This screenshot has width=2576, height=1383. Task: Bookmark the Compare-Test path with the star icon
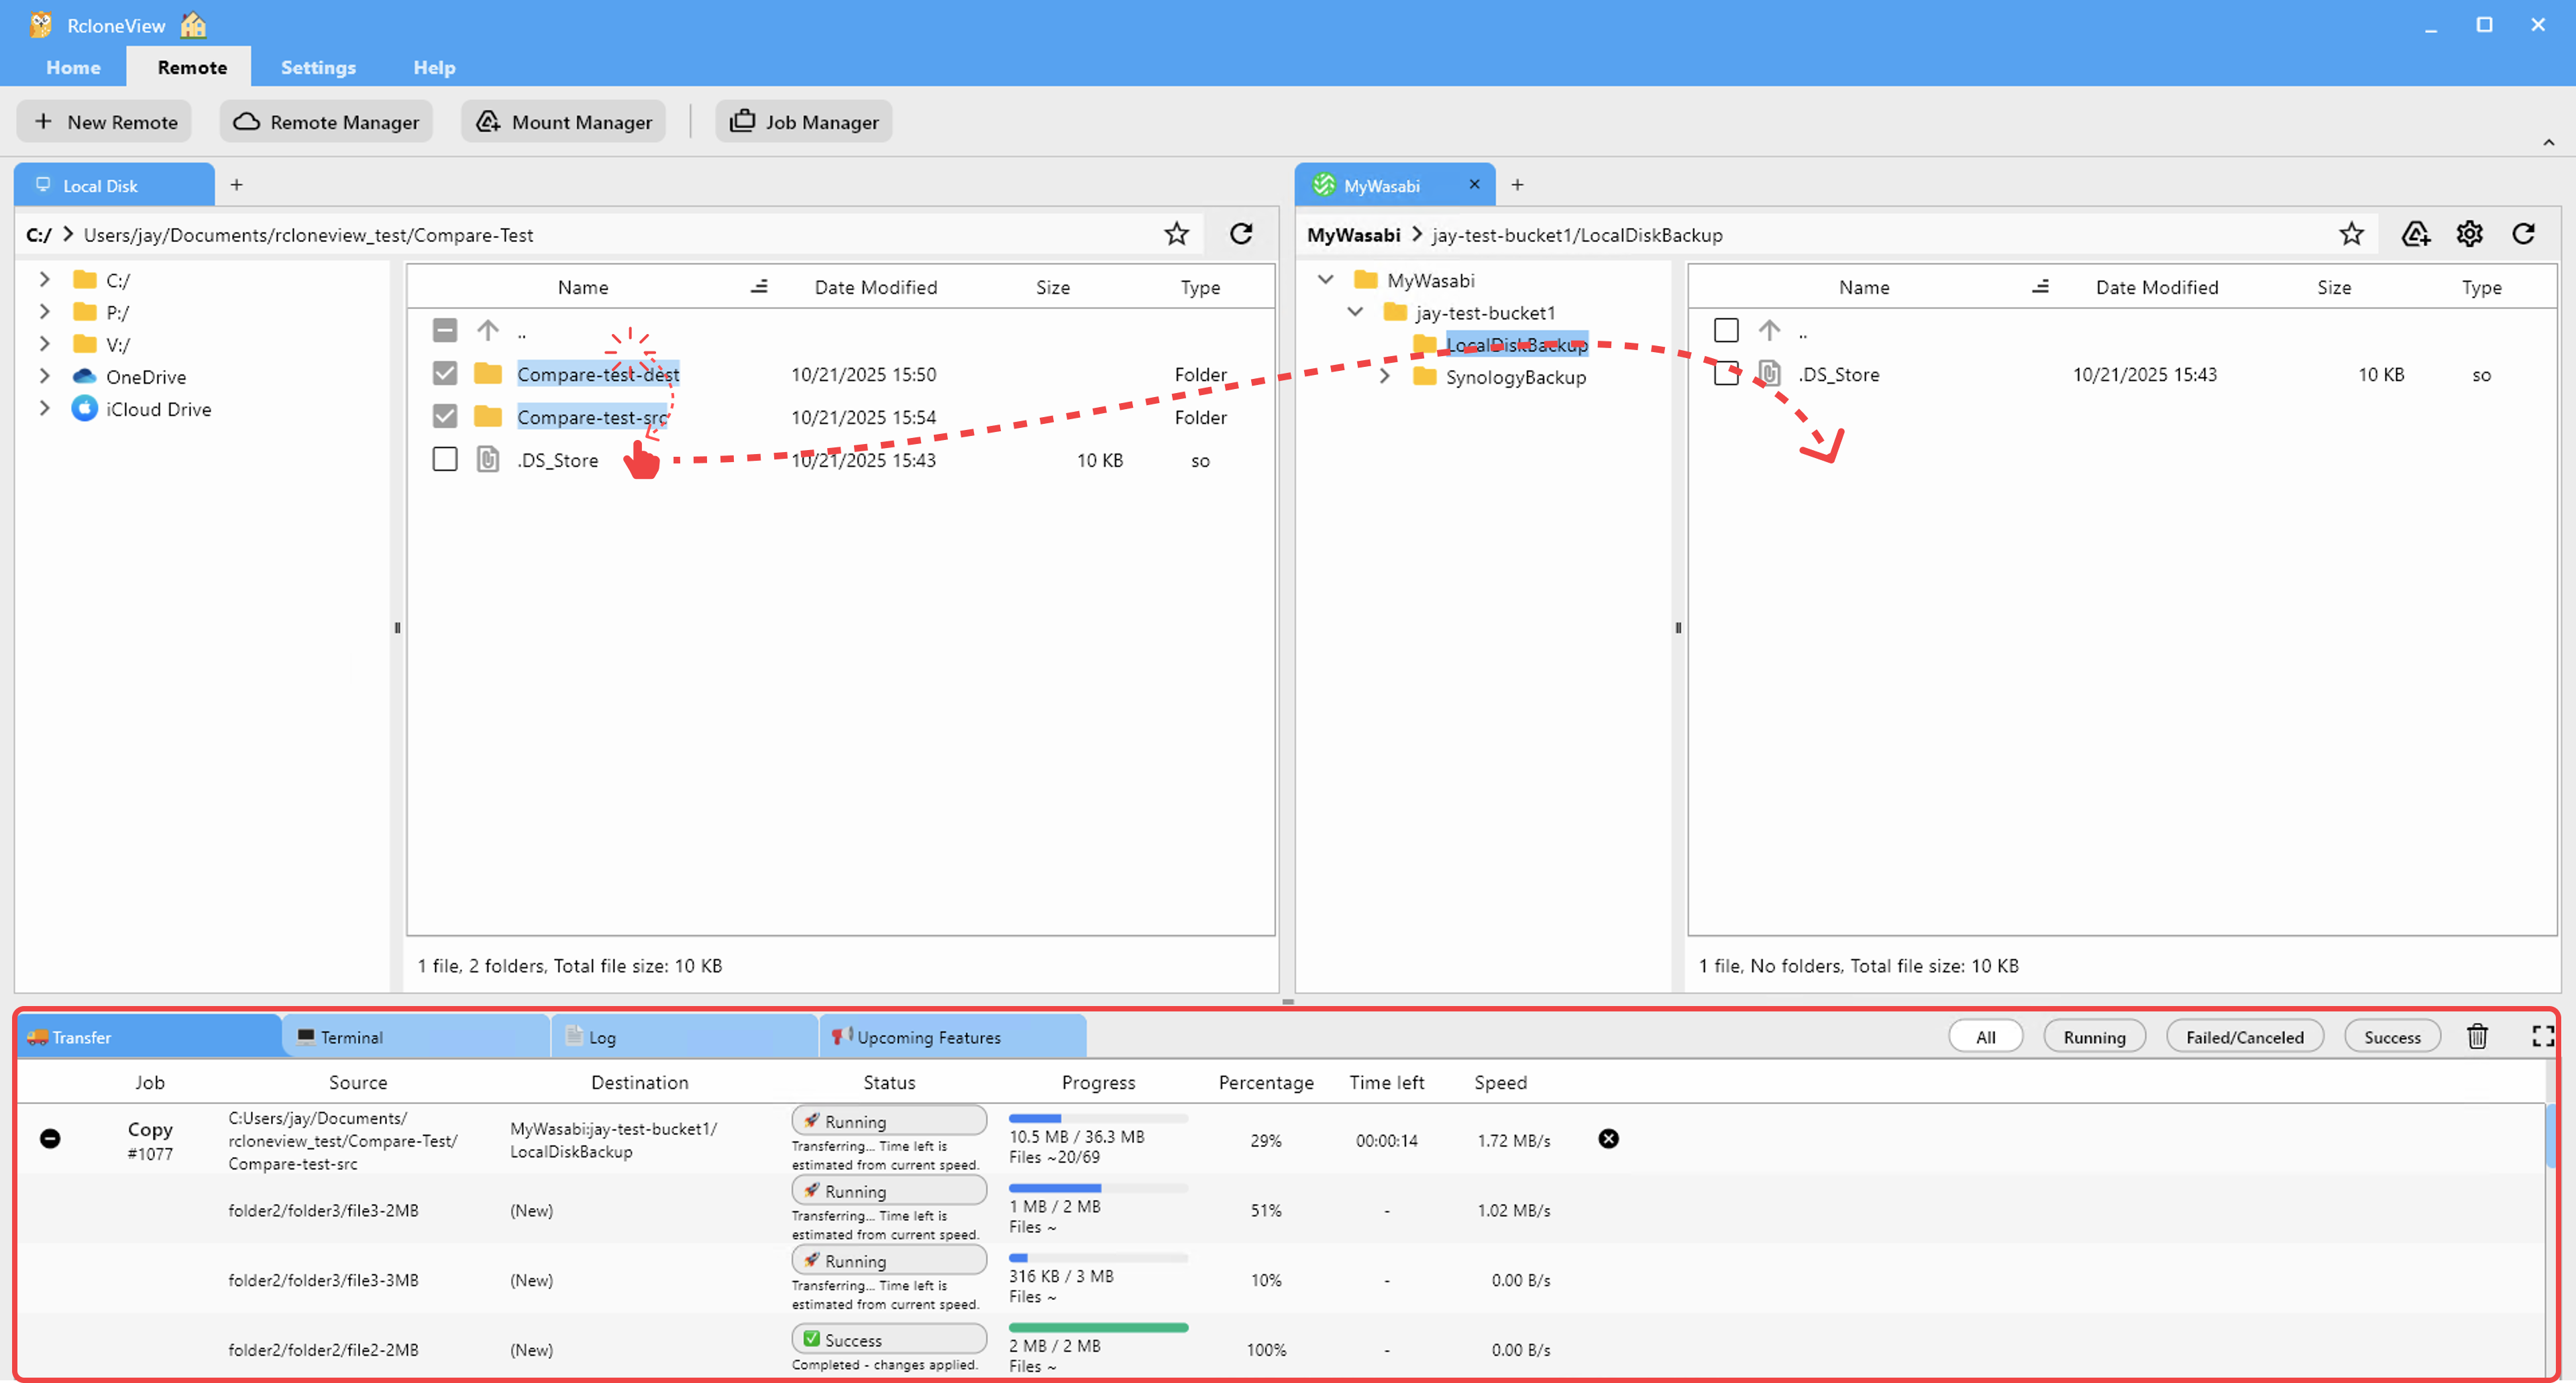1176,233
